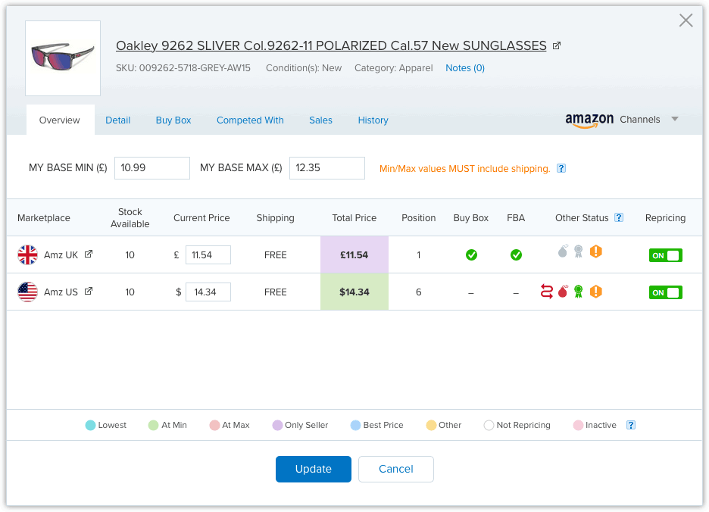Click the Category: Apparel text
This screenshot has height=512, width=709.
(393, 68)
